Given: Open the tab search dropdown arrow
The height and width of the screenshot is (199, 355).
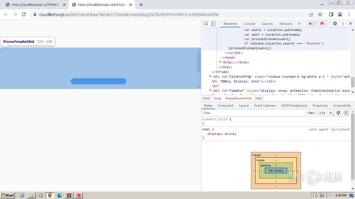Looking at the screenshot, I should 322,5.
